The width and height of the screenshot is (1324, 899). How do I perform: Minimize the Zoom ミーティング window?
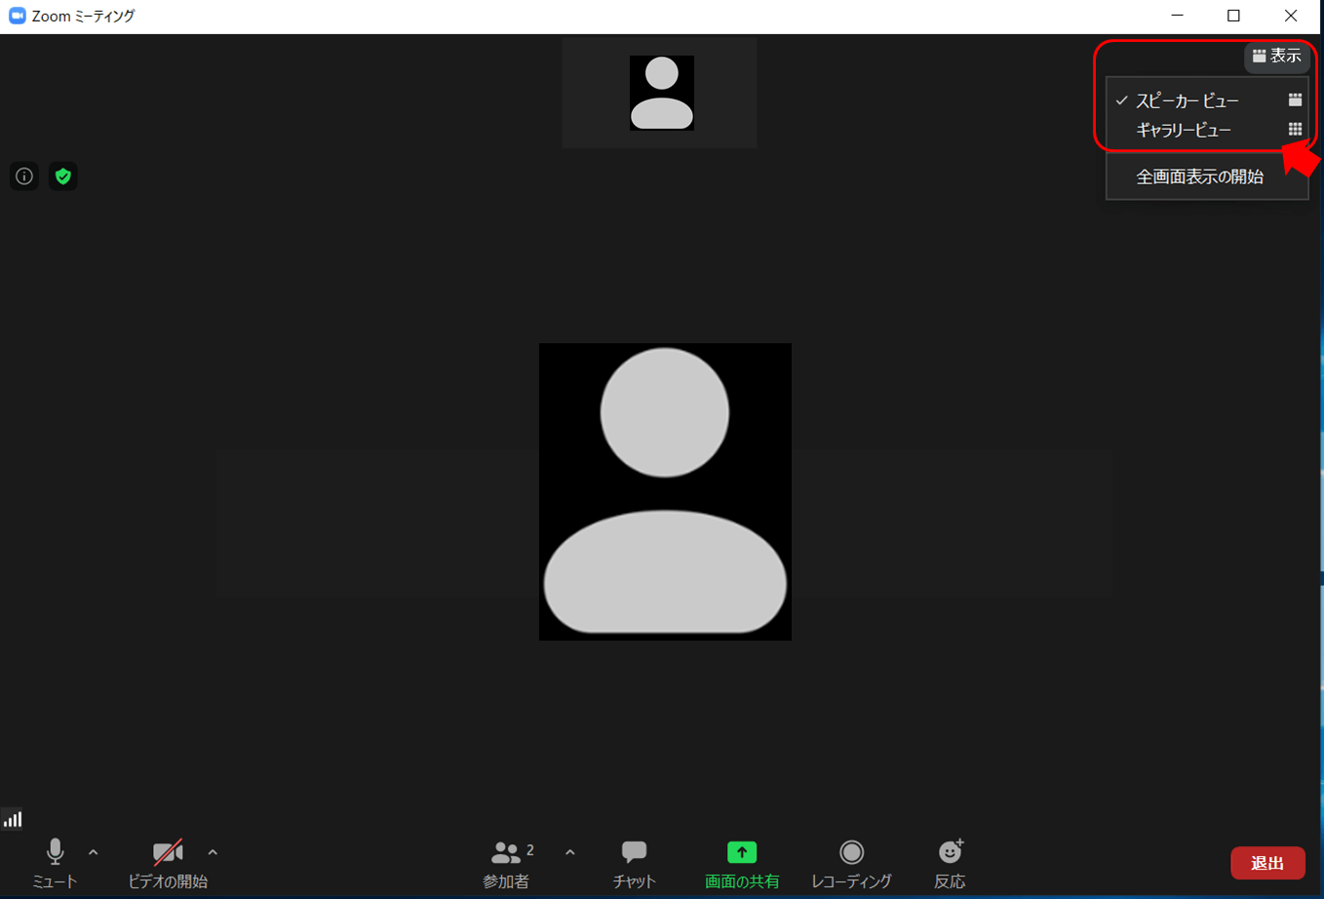pos(1178,16)
